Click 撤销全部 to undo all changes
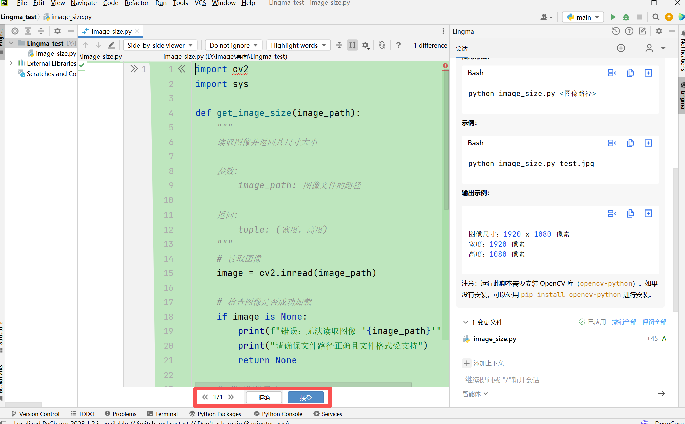 (624, 322)
